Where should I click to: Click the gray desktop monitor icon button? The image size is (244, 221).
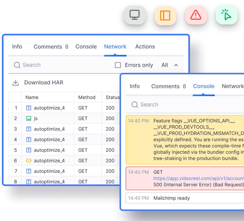tap(135, 15)
